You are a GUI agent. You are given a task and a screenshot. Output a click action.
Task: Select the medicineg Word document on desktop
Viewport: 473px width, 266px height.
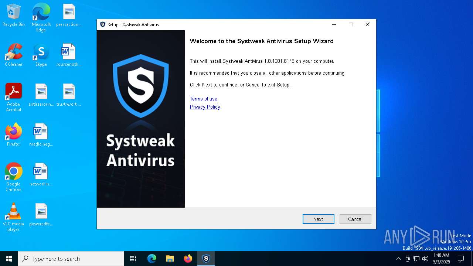(41, 135)
